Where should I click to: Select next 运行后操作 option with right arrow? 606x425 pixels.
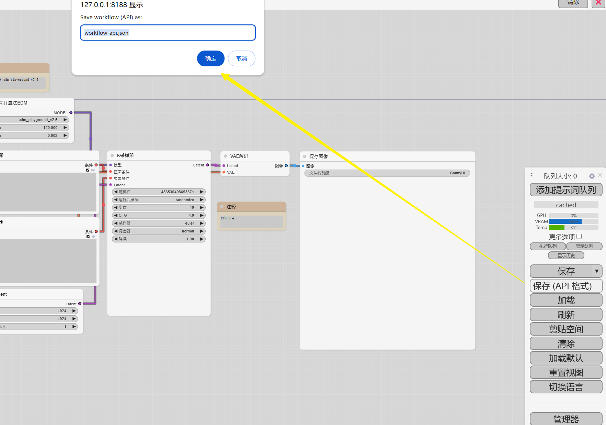(202, 200)
